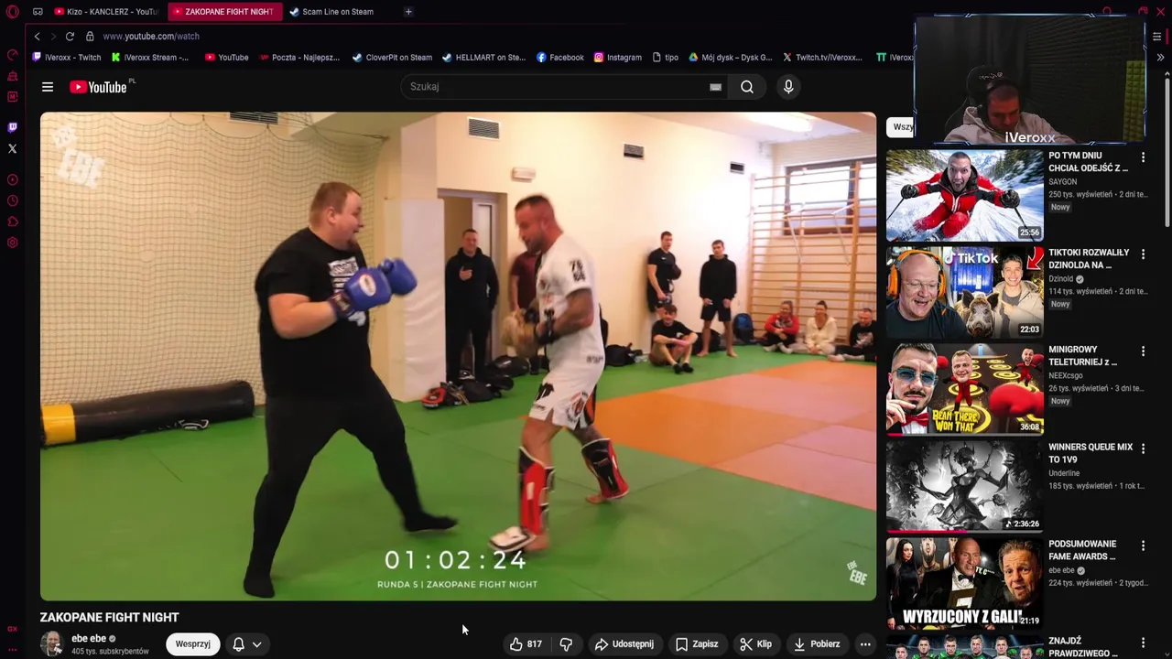
Task: Toggle channel notification bell for ebe ebe
Action: tap(238, 644)
